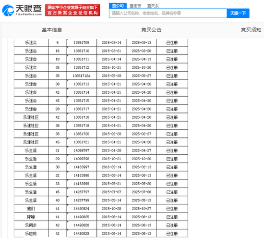
Task: Switch to the 查老板 search tab
Action: coord(135,6)
